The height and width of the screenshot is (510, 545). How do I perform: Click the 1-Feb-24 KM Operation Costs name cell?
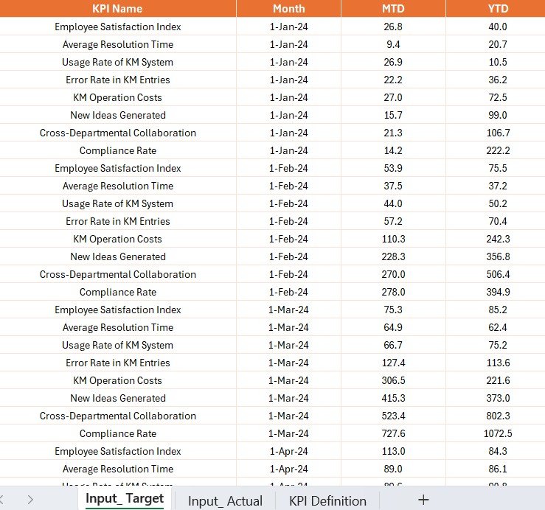pyautogui.click(x=117, y=239)
